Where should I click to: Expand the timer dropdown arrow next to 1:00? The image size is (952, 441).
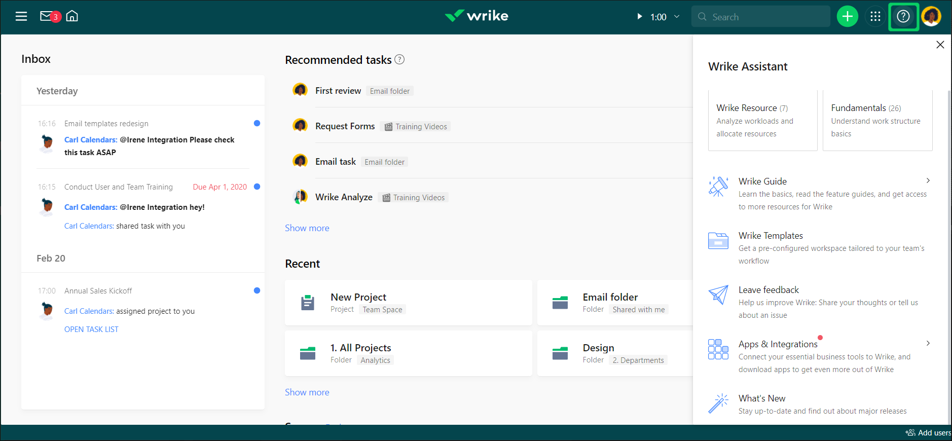point(677,17)
